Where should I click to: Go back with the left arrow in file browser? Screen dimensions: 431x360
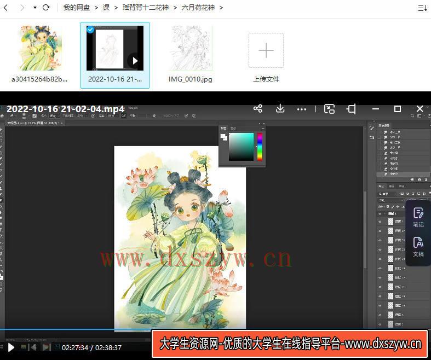tap(6, 8)
